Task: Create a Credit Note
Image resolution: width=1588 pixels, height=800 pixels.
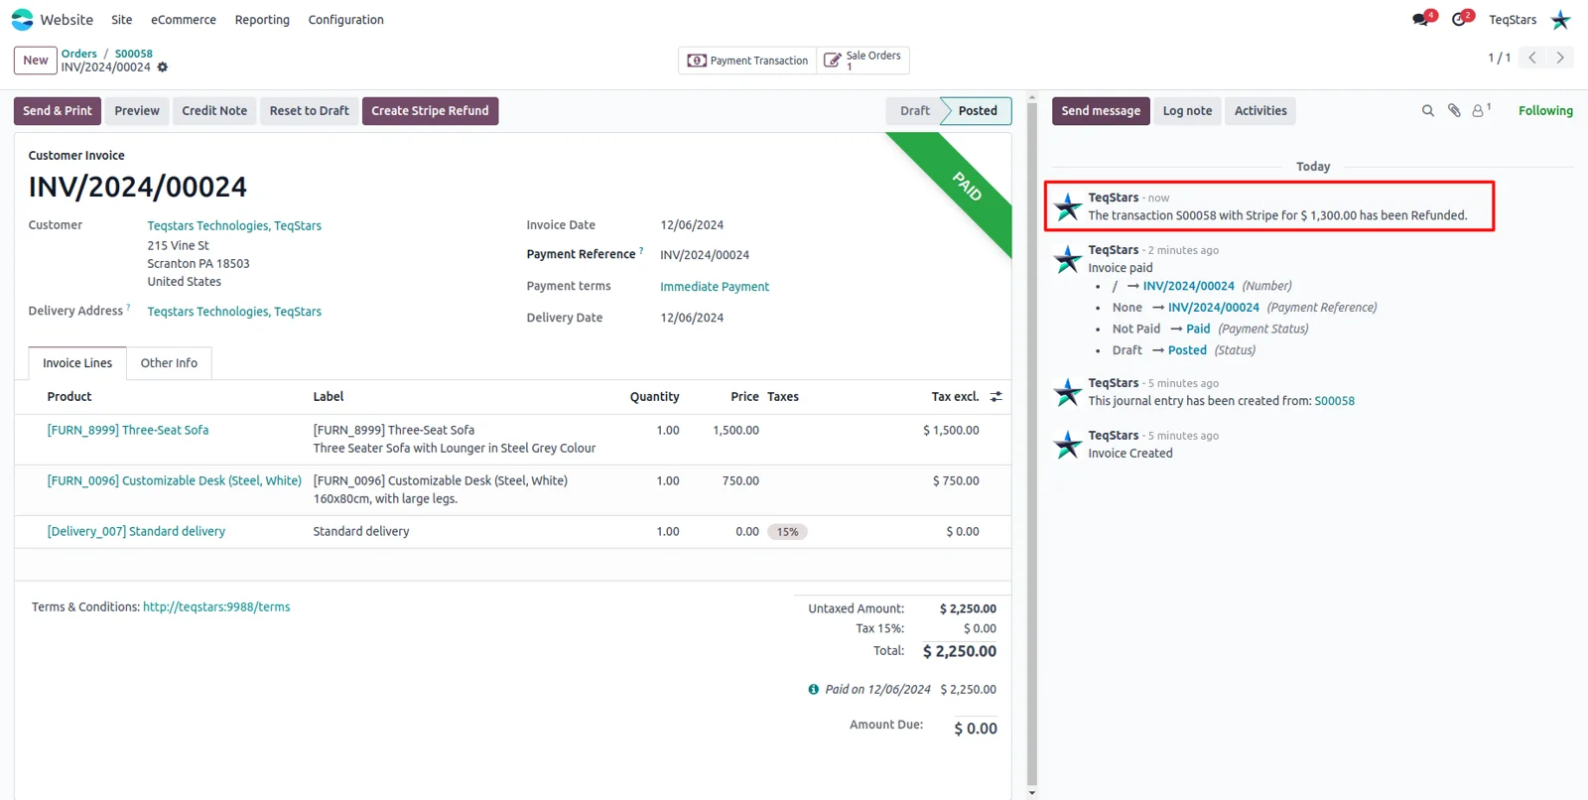Action: (x=214, y=111)
